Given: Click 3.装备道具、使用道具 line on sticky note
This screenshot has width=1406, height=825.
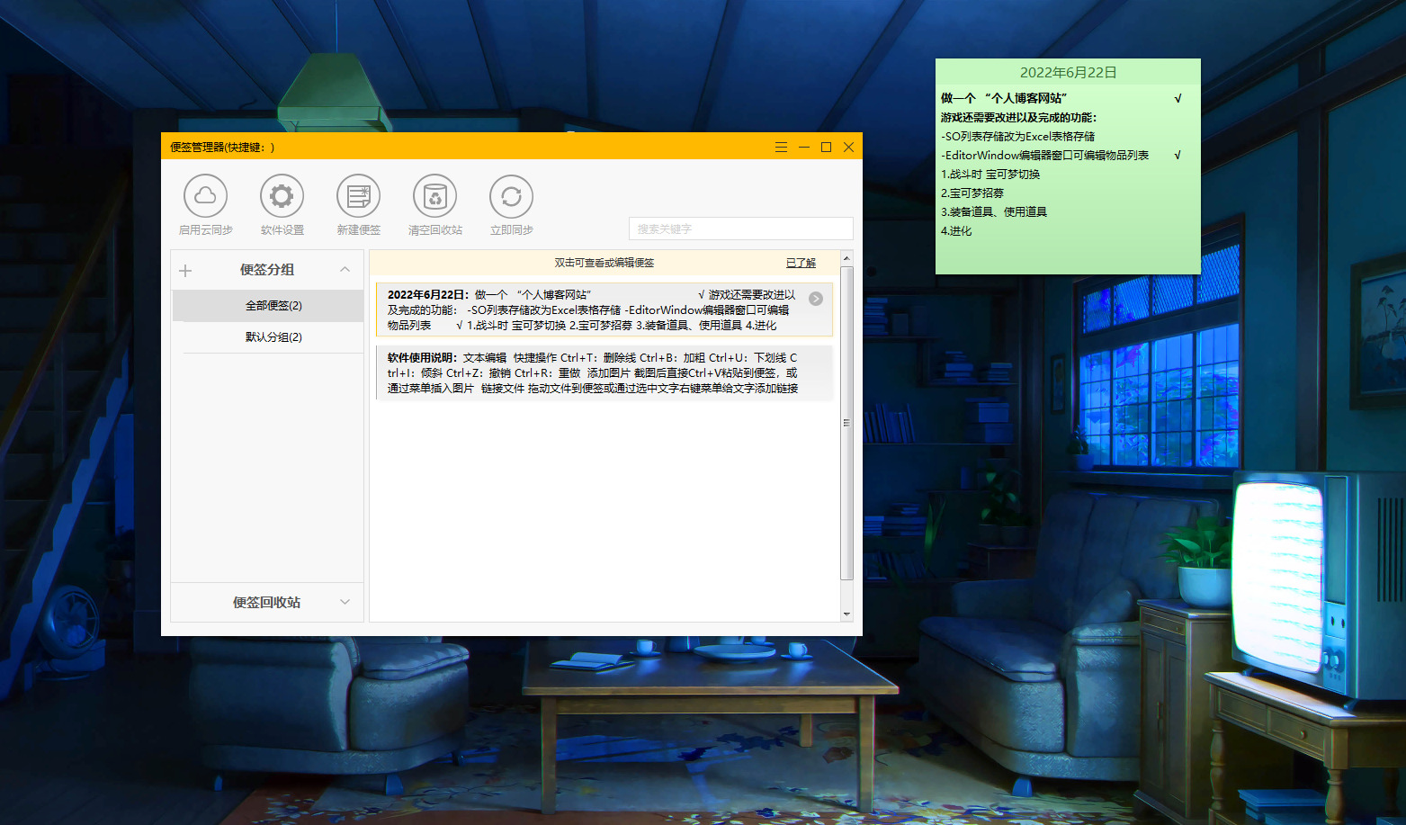Looking at the screenshot, I should (994, 211).
